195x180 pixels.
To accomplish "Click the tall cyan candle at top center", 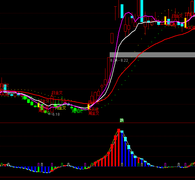I will pyautogui.click(x=122, y=11).
